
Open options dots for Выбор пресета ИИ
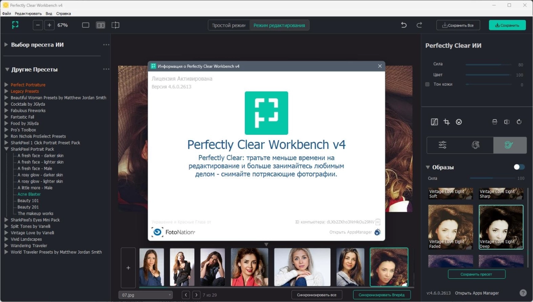click(x=106, y=45)
